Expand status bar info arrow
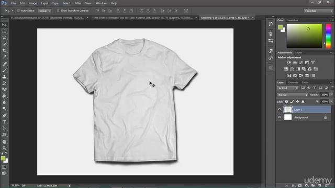The height and width of the screenshot is (188, 335). pos(69,186)
